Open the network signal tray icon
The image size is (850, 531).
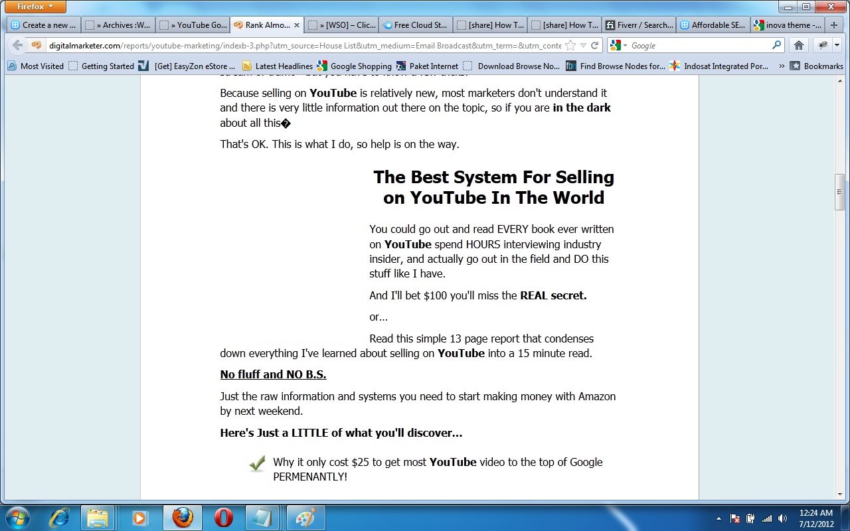click(767, 518)
